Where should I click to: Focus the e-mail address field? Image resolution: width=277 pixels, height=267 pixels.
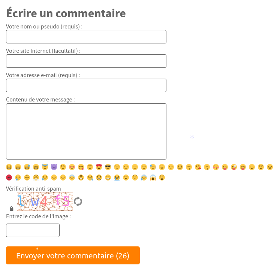point(86,85)
